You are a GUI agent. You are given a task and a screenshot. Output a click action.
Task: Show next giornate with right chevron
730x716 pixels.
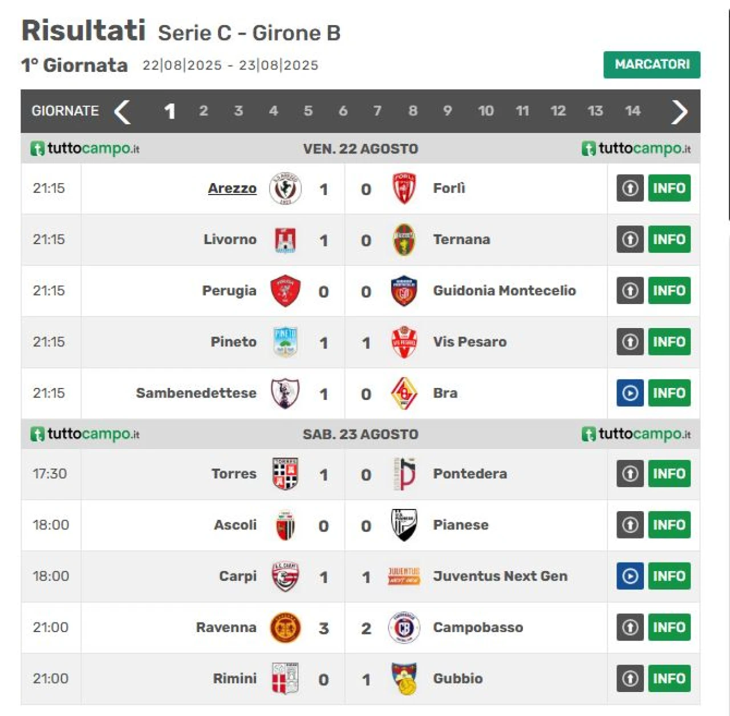pyautogui.click(x=679, y=111)
